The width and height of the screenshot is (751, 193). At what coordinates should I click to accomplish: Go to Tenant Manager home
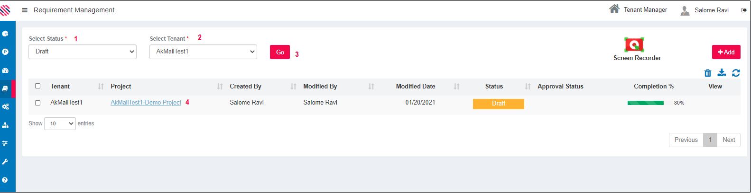point(638,9)
